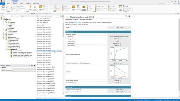Click Find in the ribbon
The height and width of the screenshot is (101, 180).
pyautogui.click(x=13, y=8)
